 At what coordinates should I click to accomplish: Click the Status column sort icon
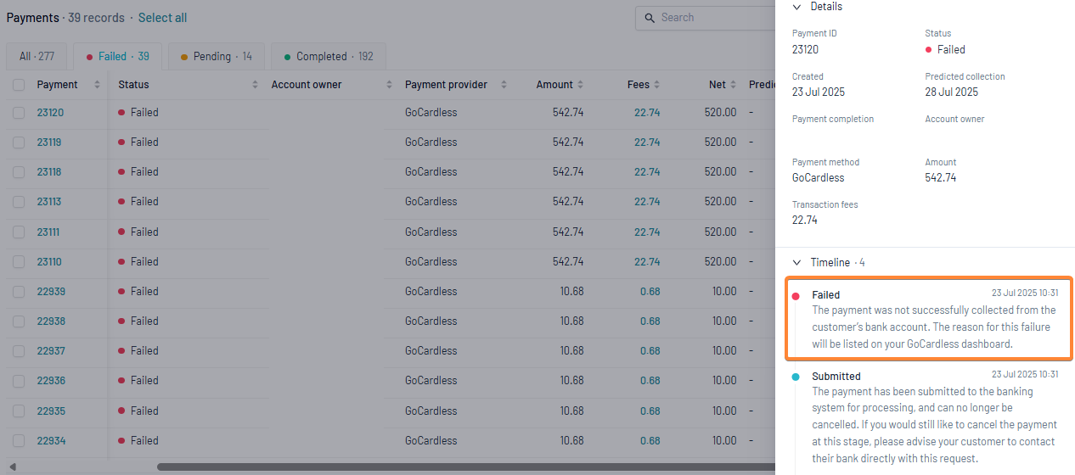256,85
